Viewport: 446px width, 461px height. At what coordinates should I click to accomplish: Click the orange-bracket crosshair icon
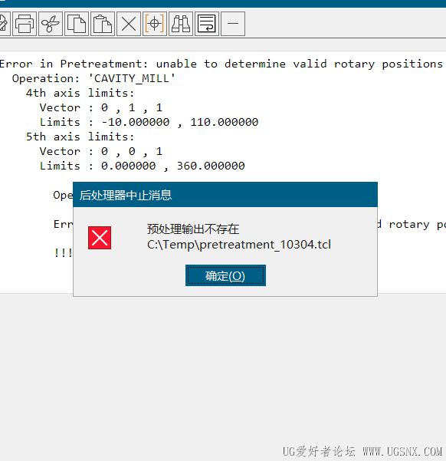tap(155, 24)
